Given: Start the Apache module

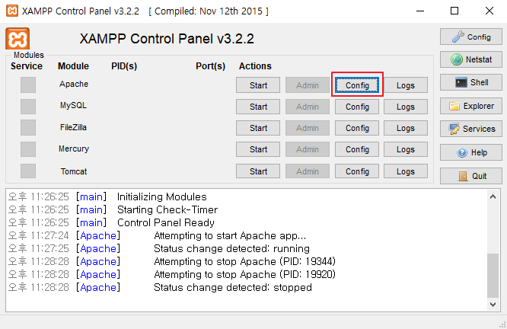Looking at the screenshot, I should [258, 85].
